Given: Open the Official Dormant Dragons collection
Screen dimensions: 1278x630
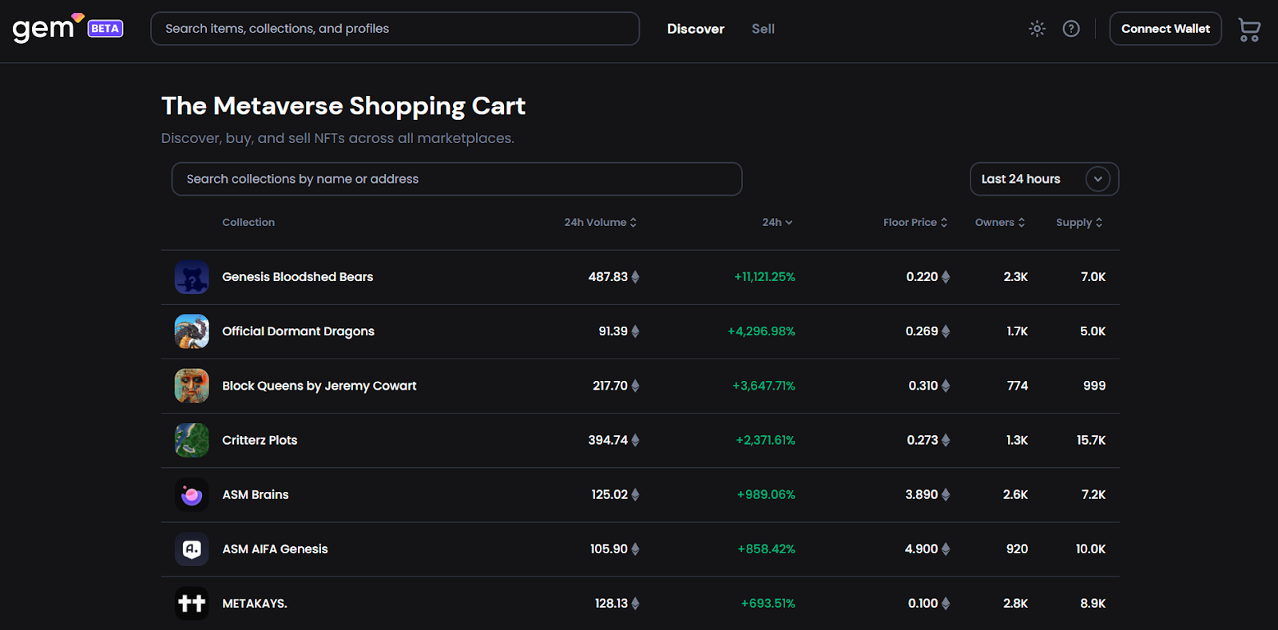Looking at the screenshot, I should [x=298, y=331].
